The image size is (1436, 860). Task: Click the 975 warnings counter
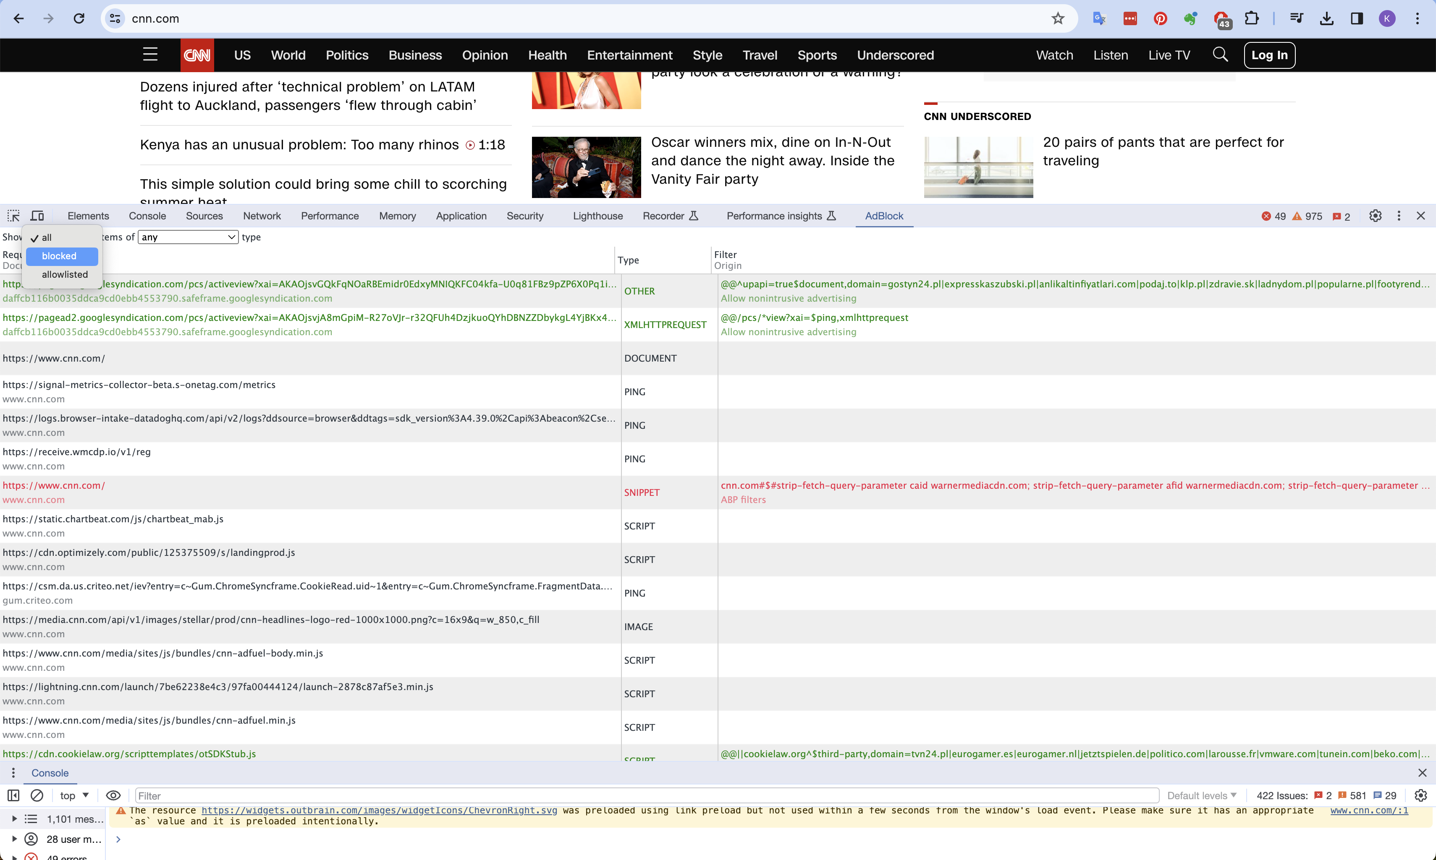(1307, 216)
